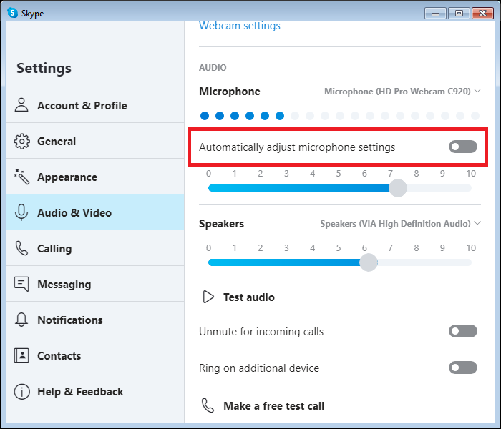Click the bell icon for Notifications
The image size is (501, 429).
point(21,320)
